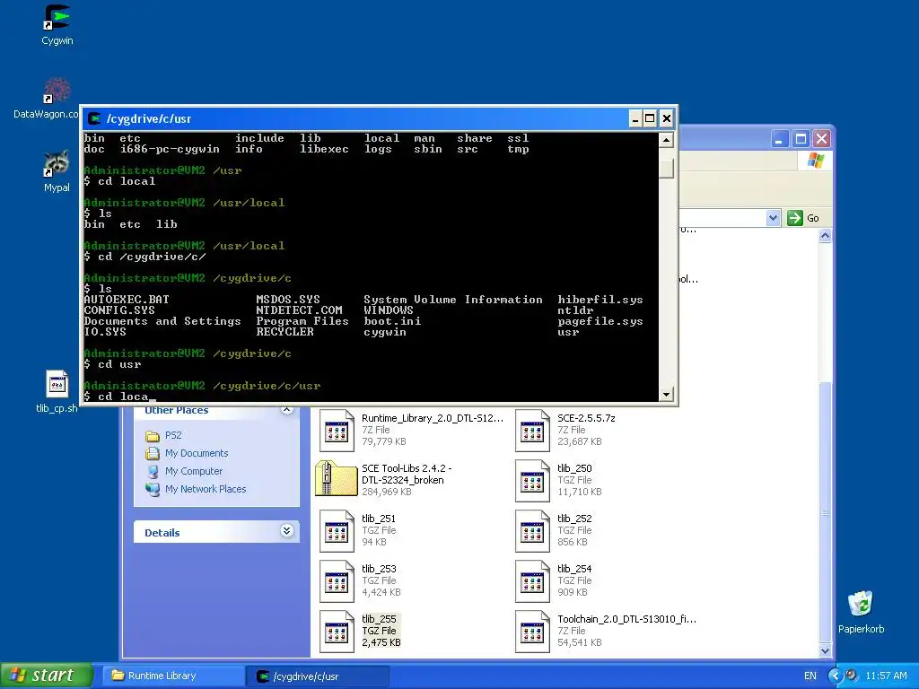Click the SCE-2.5.5.7z file name label
Image resolution: width=919 pixels, height=689 pixels.
pos(586,418)
